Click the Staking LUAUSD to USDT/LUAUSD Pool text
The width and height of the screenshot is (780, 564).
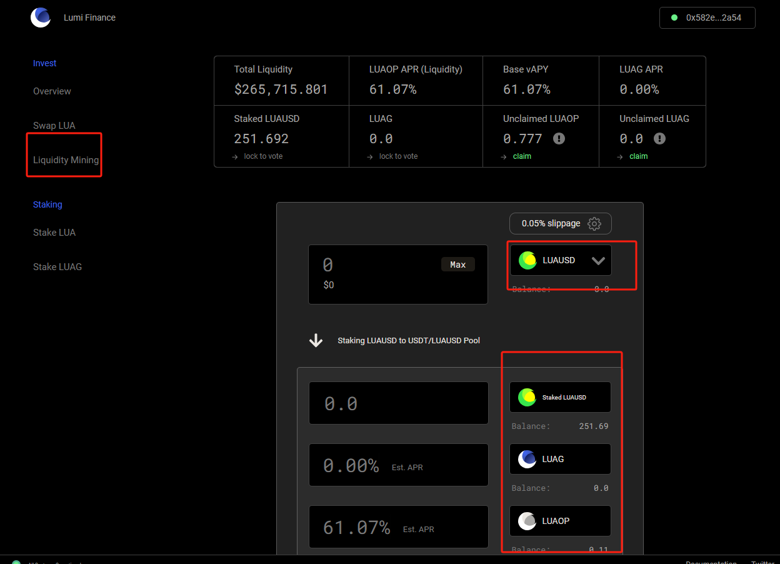tap(409, 341)
